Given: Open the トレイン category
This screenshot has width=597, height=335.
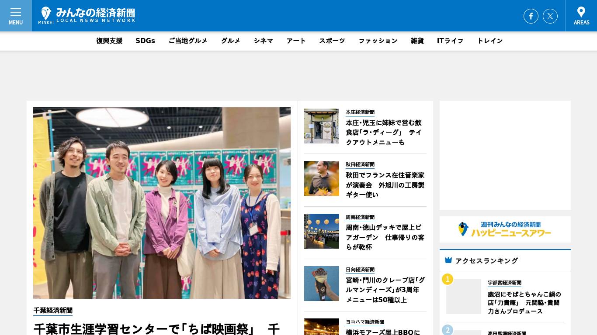Looking at the screenshot, I should 490,41.
